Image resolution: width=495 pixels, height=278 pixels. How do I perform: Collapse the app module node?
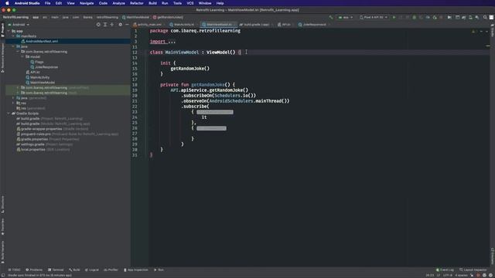tap(9, 31)
